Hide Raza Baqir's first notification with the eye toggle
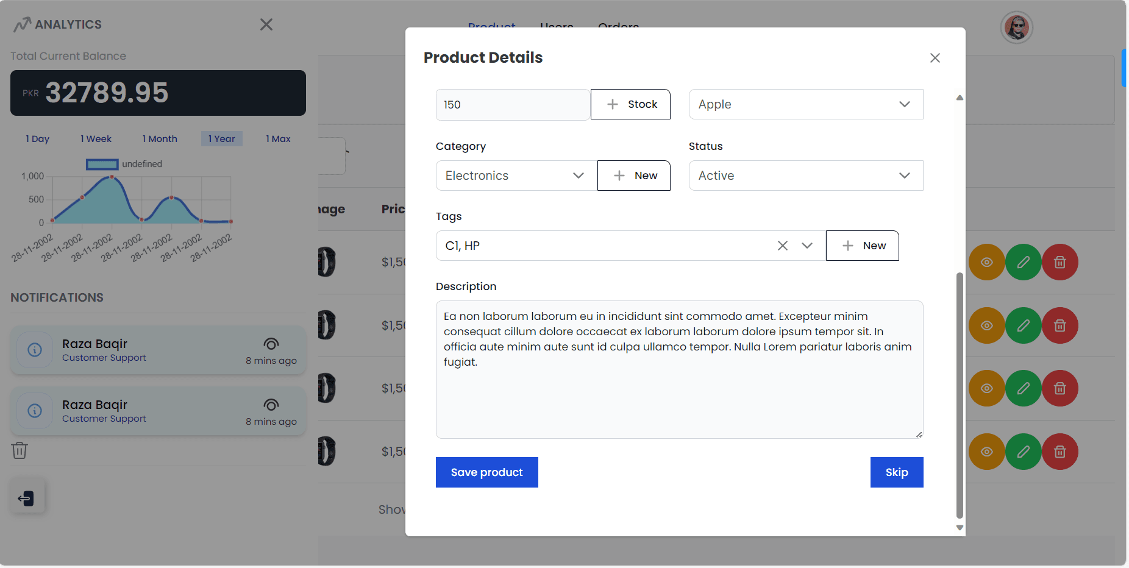The height and width of the screenshot is (568, 1129). tap(271, 344)
